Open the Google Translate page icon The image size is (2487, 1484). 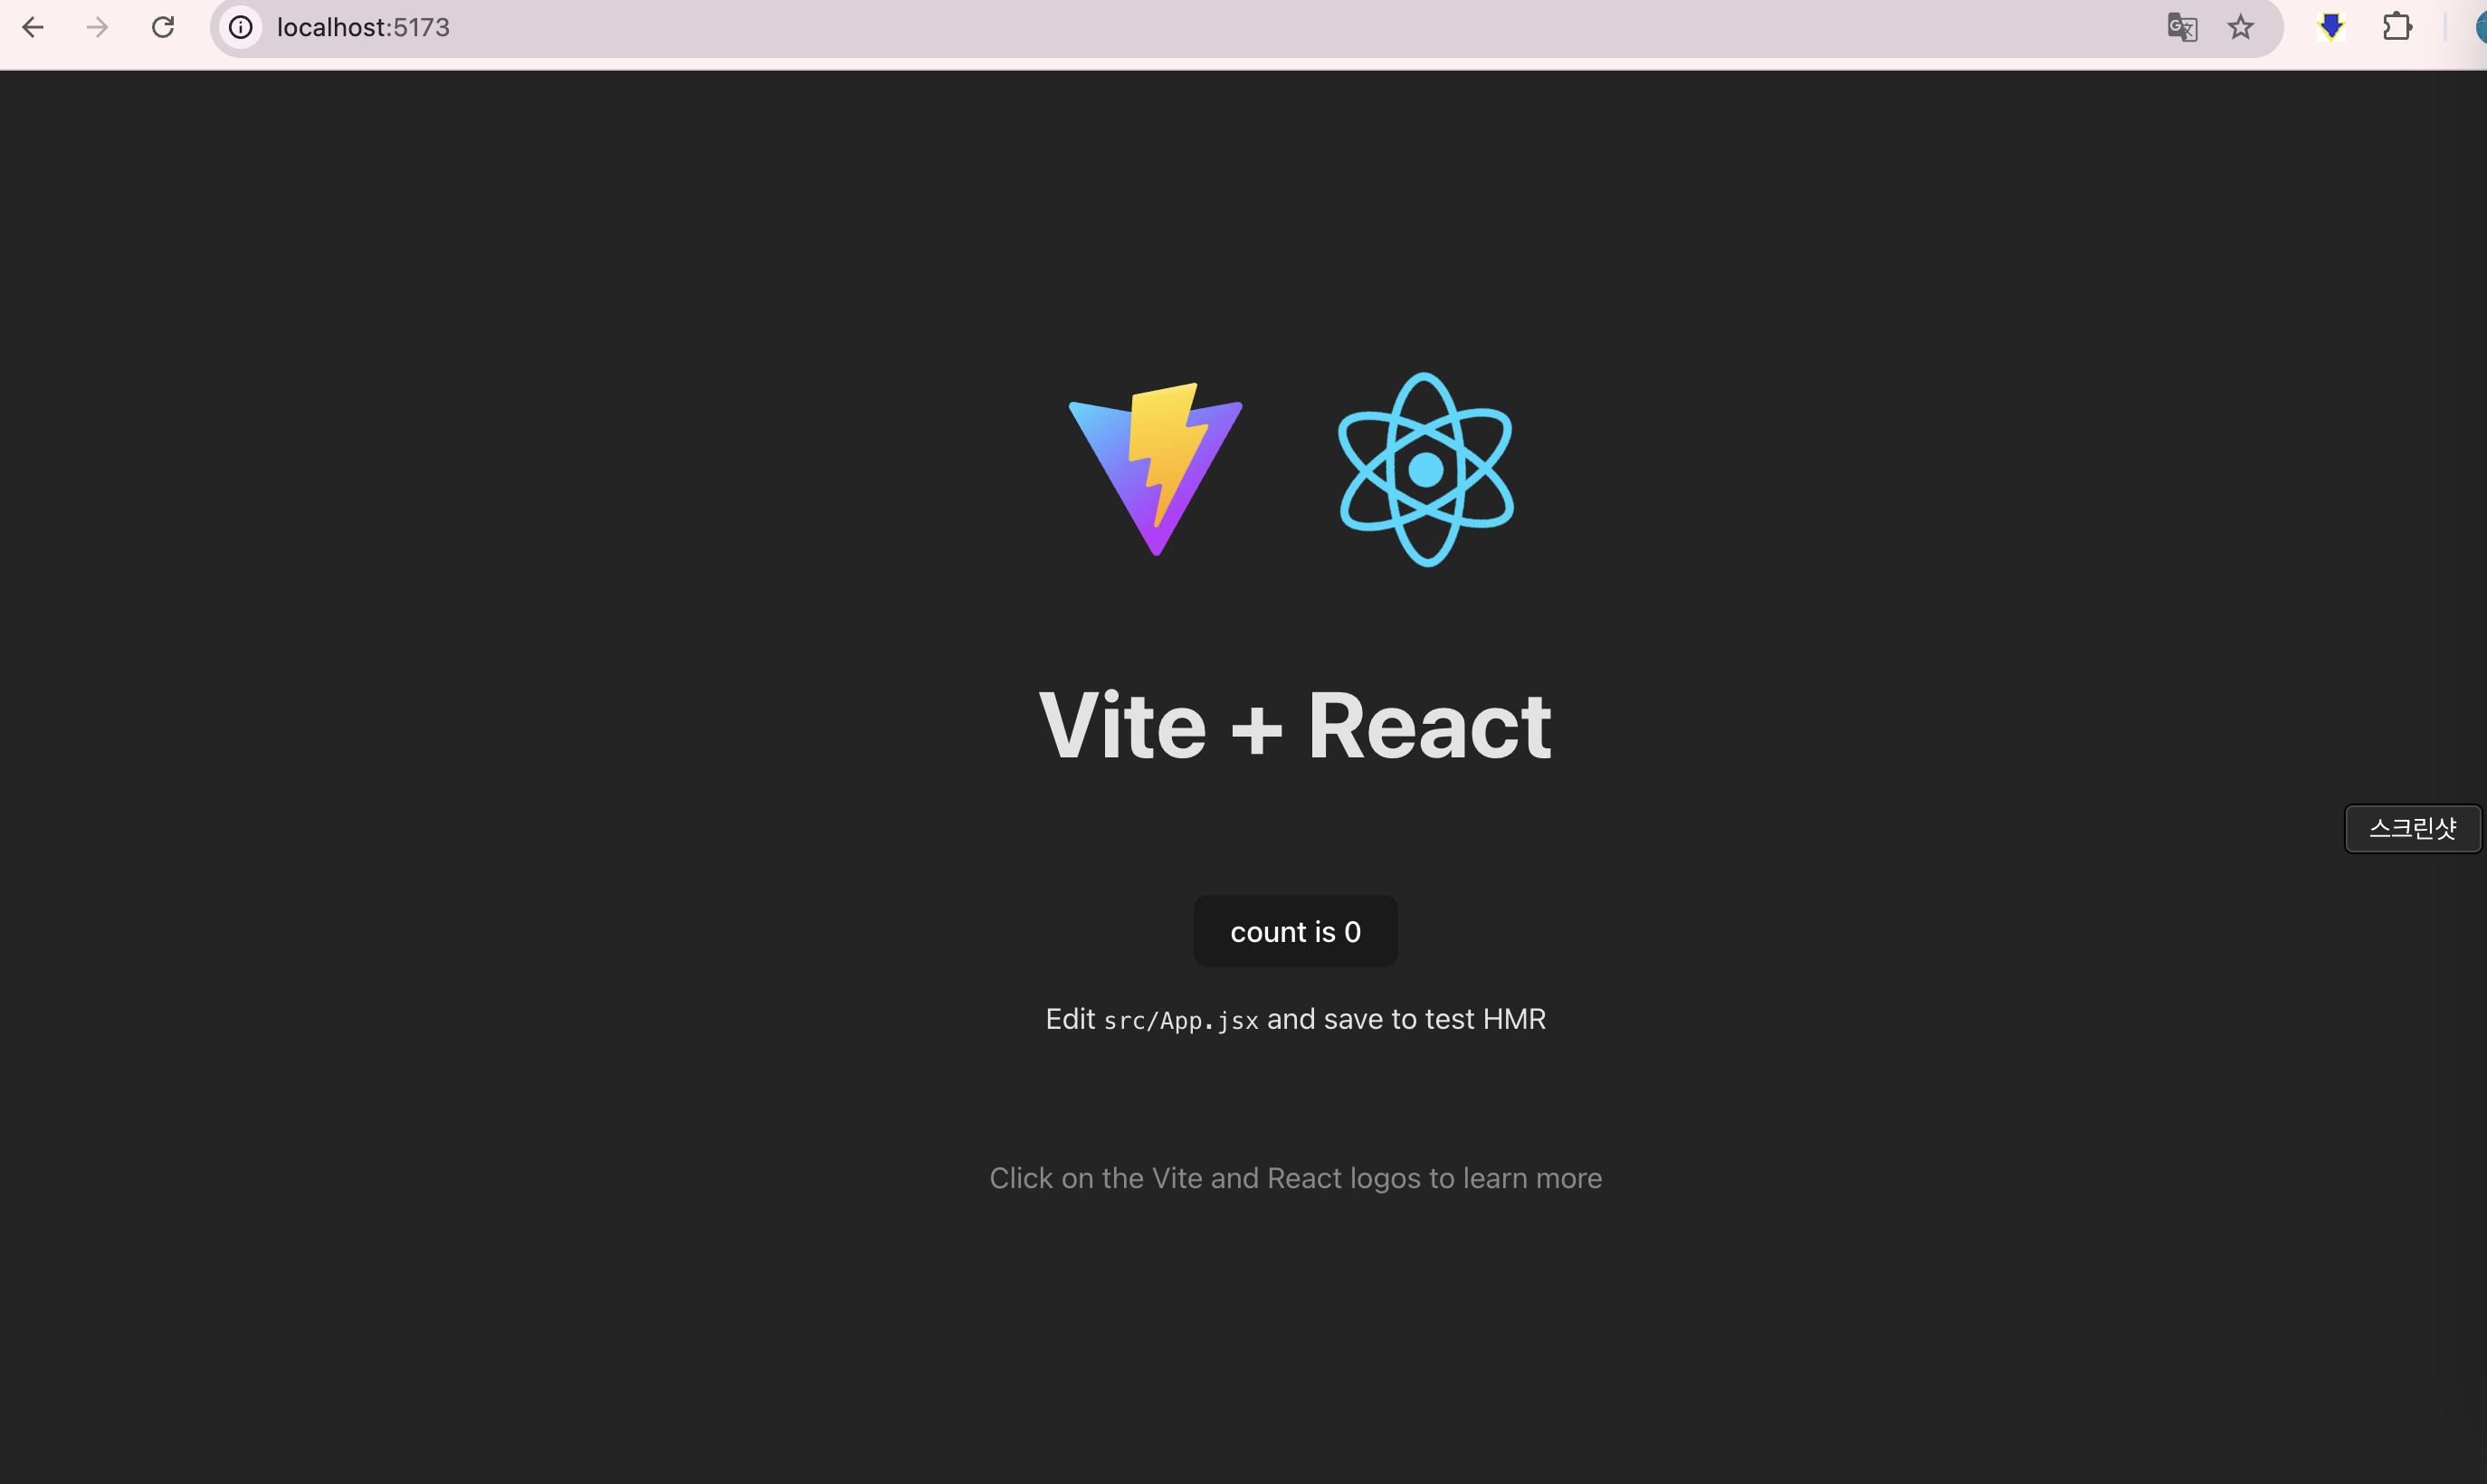click(2181, 27)
